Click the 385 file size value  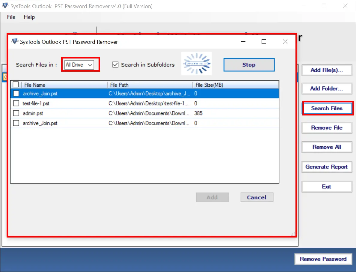coord(198,113)
